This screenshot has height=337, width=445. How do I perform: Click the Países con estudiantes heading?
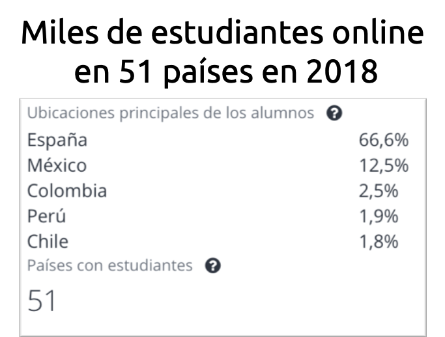tap(110, 265)
